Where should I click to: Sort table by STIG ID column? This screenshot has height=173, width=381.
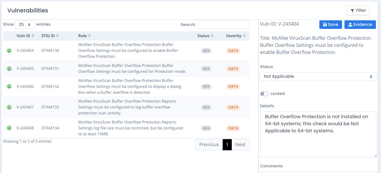click(50, 36)
